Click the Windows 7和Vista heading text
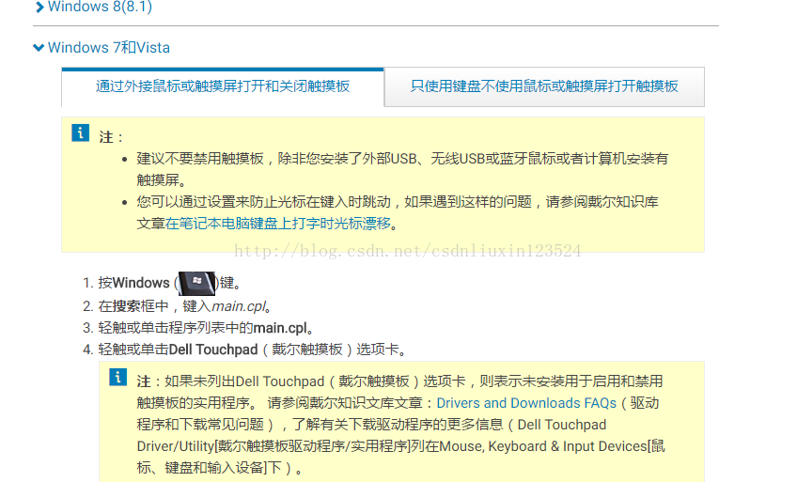 pos(109,48)
